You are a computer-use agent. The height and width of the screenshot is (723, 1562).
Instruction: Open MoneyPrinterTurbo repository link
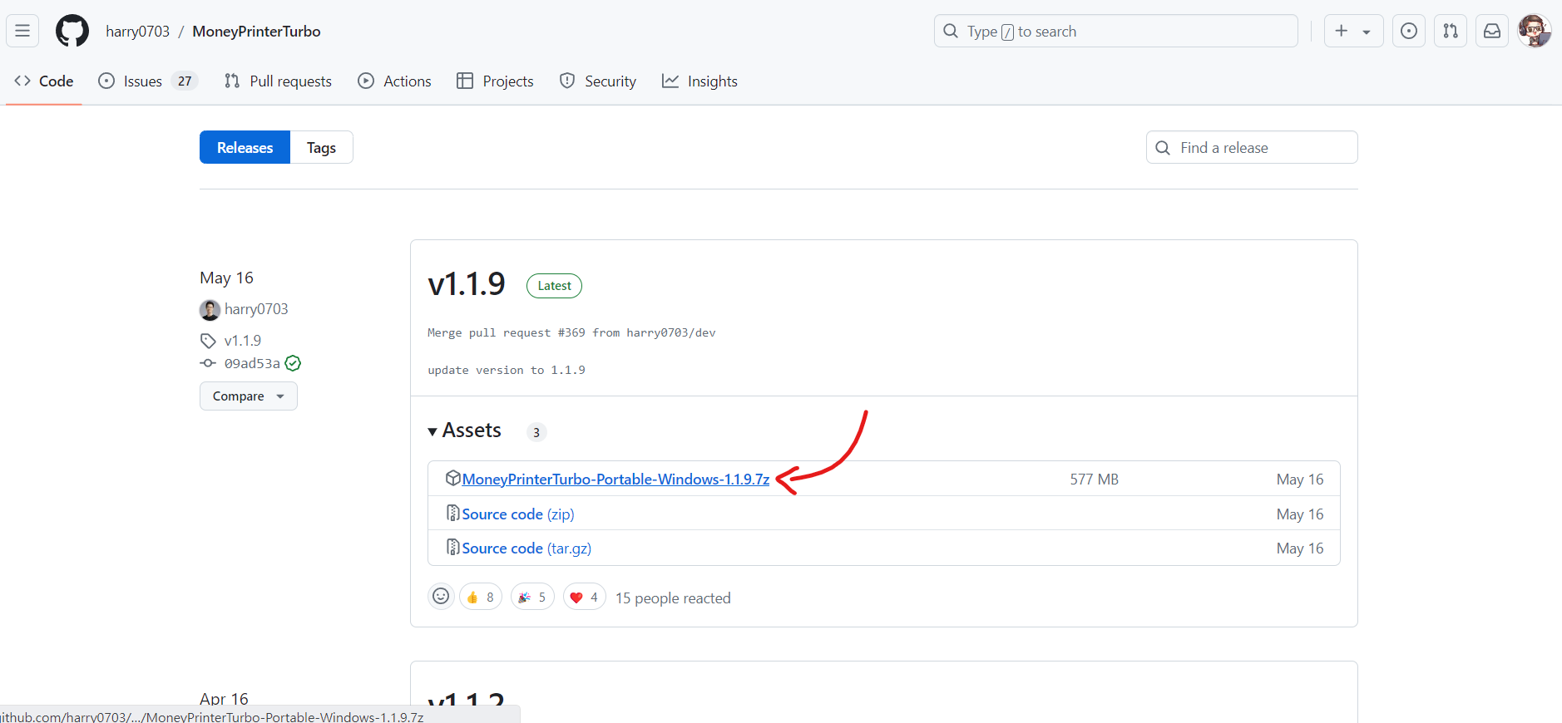pyautogui.click(x=256, y=32)
